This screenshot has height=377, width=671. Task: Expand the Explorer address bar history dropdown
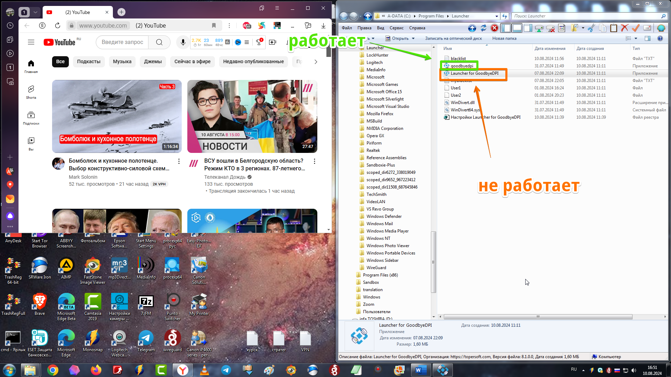point(497,16)
